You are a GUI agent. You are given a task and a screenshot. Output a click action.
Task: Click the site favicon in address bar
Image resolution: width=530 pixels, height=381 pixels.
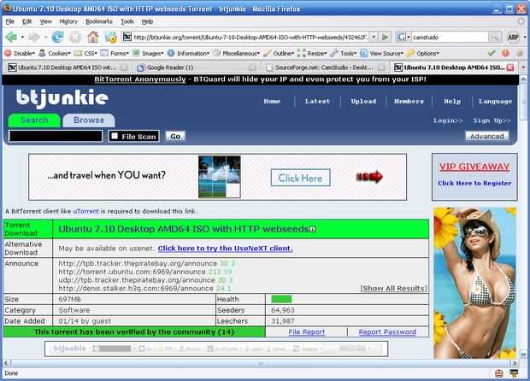[x=127, y=37]
